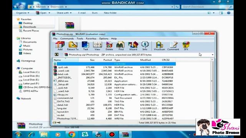
Task: Open the File menu in WinRAR
Action: (x=55, y=38)
